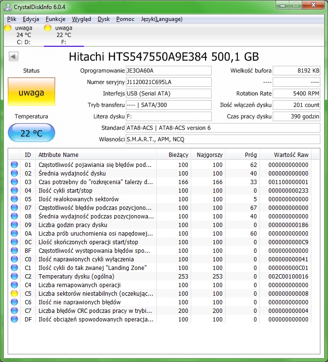This screenshot has width=328, height=362.
Task: Click the Najgorszy column header
Action: 208,155
